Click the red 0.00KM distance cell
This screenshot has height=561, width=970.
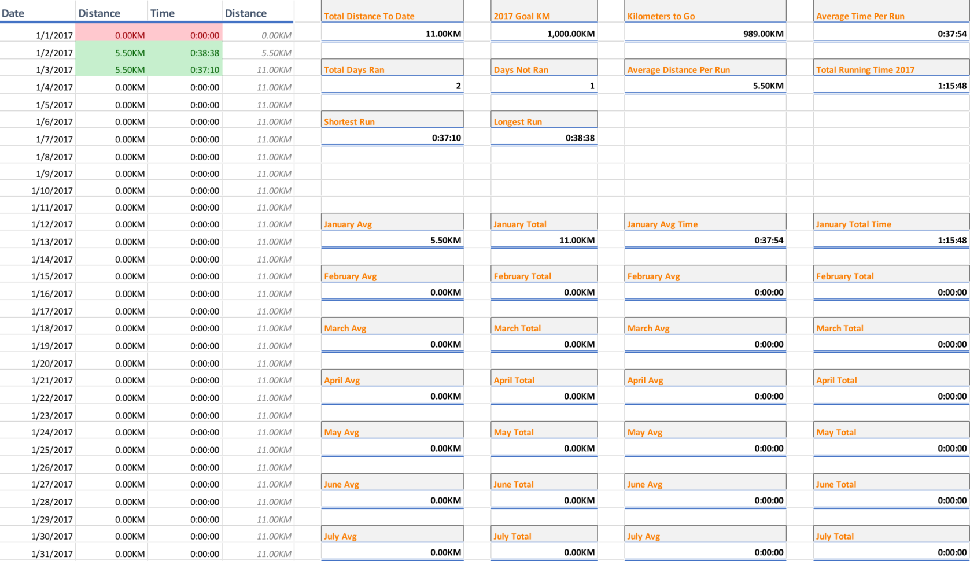tap(130, 34)
